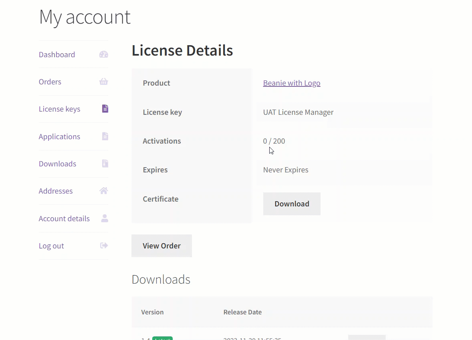Image resolution: width=472 pixels, height=340 pixels.
Task: Log out of the account
Action: pyautogui.click(x=51, y=246)
